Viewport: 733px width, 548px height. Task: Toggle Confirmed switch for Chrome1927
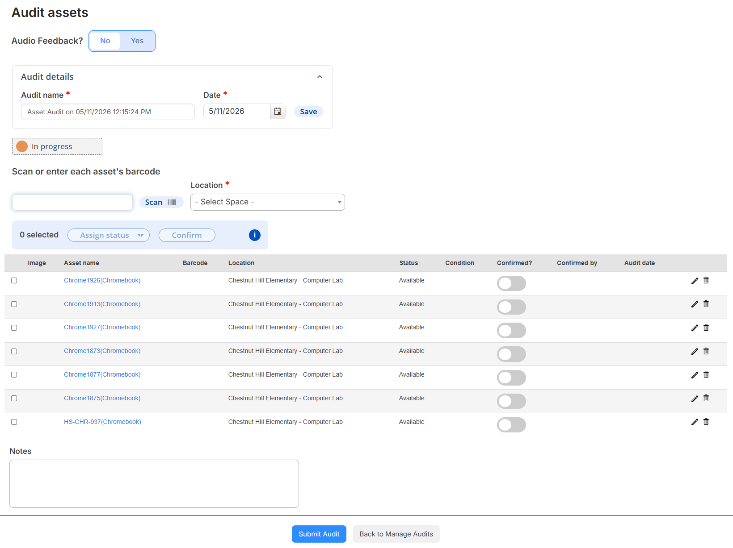(511, 331)
